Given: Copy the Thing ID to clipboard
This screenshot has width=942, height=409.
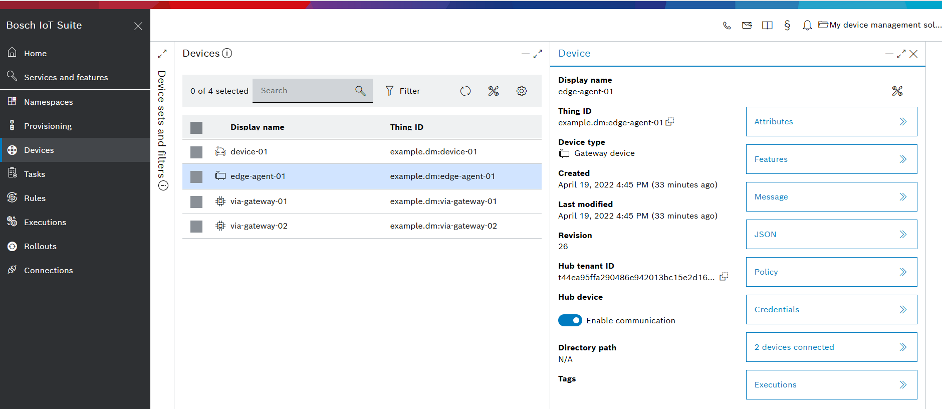Looking at the screenshot, I should 670,122.
